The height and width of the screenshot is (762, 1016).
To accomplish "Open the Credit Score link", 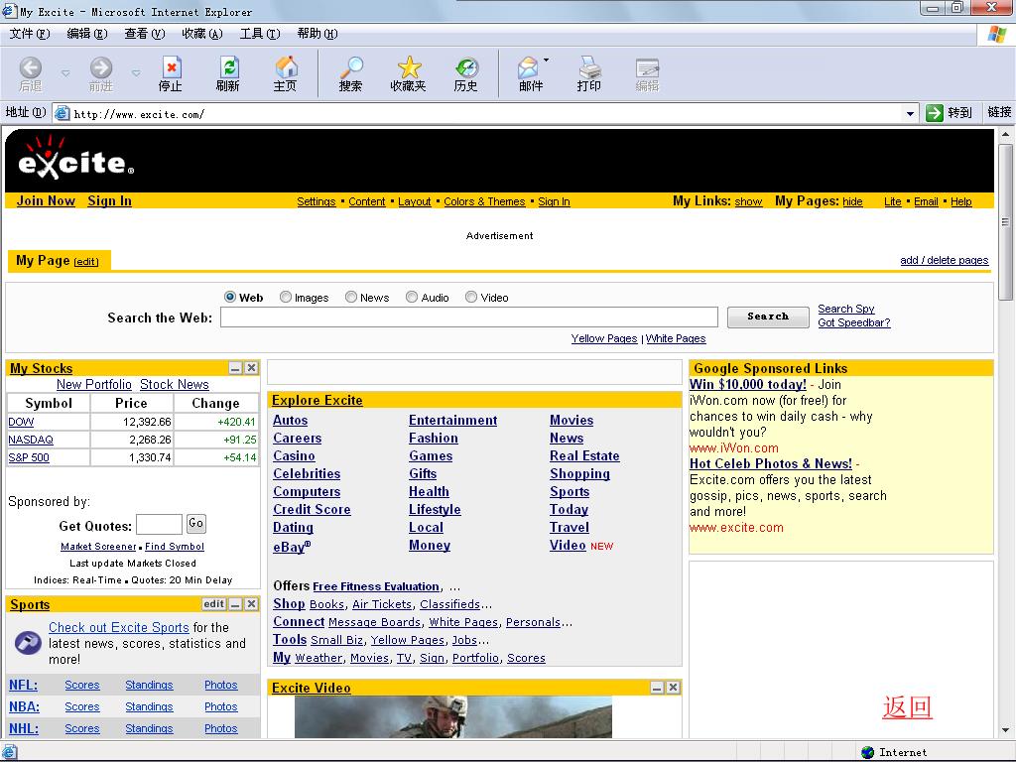I will point(312,509).
